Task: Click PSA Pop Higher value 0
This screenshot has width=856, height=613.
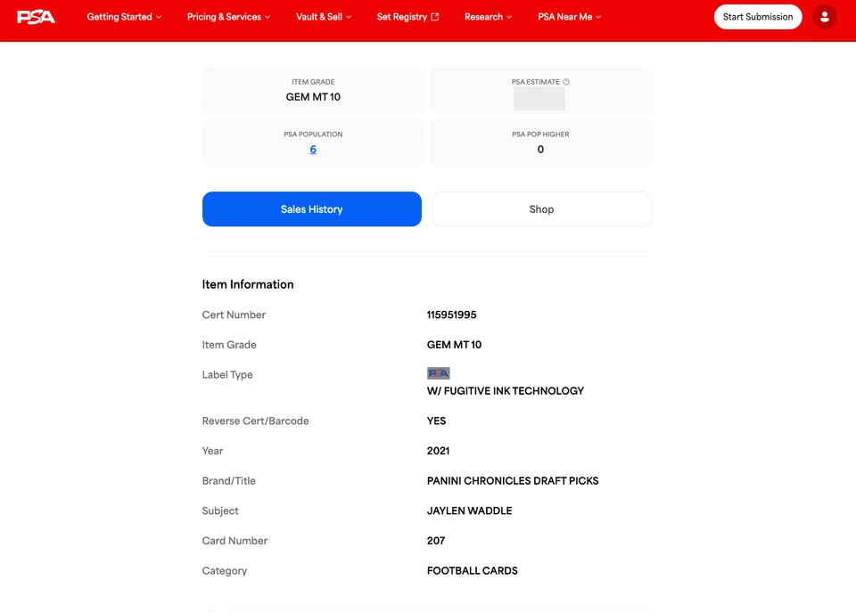Action: [x=540, y=150]
